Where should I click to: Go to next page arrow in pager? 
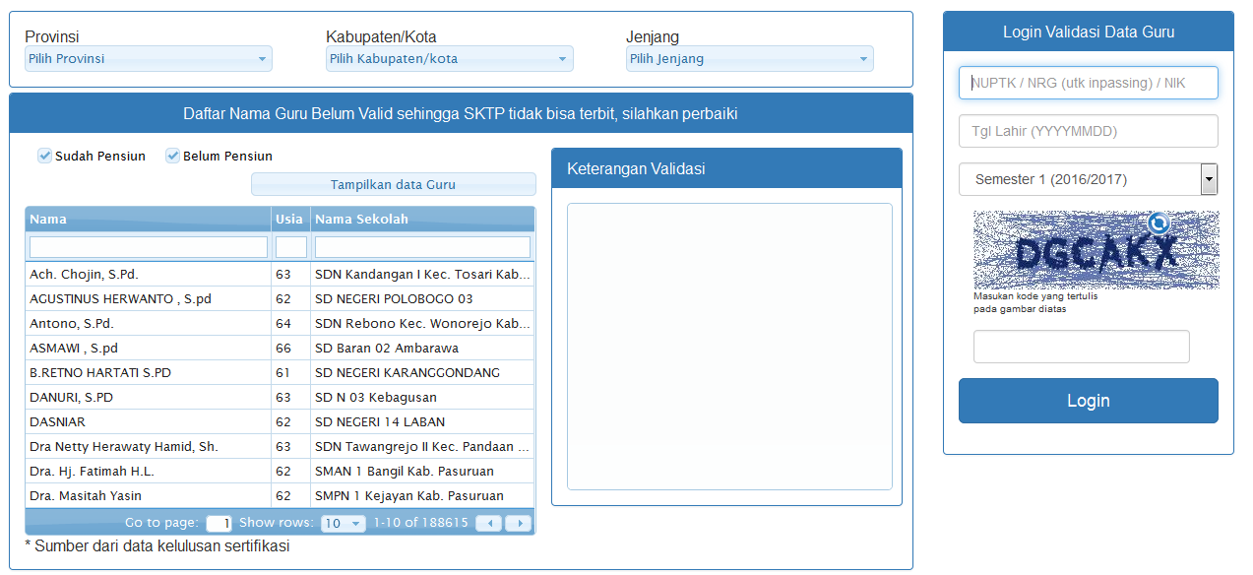click(518, 523)
